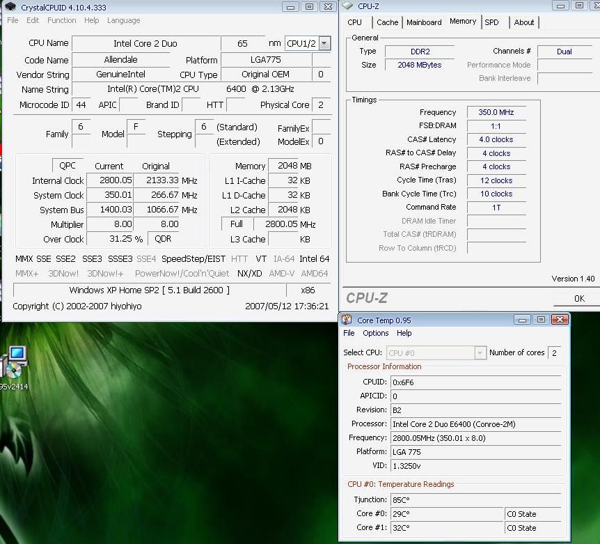Select the installer icon on the desktop
The width and height of the screenshot is (600, 544).
click(x=13, y=362)
